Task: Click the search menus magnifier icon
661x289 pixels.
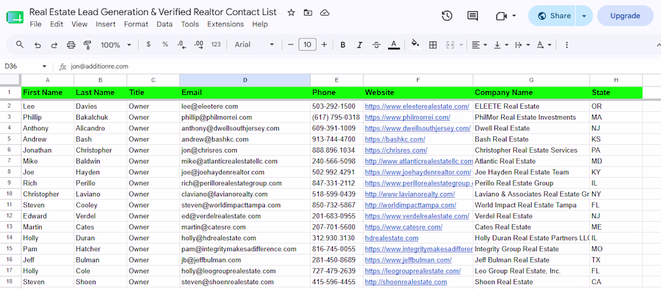Action: [x=19, y=44]
